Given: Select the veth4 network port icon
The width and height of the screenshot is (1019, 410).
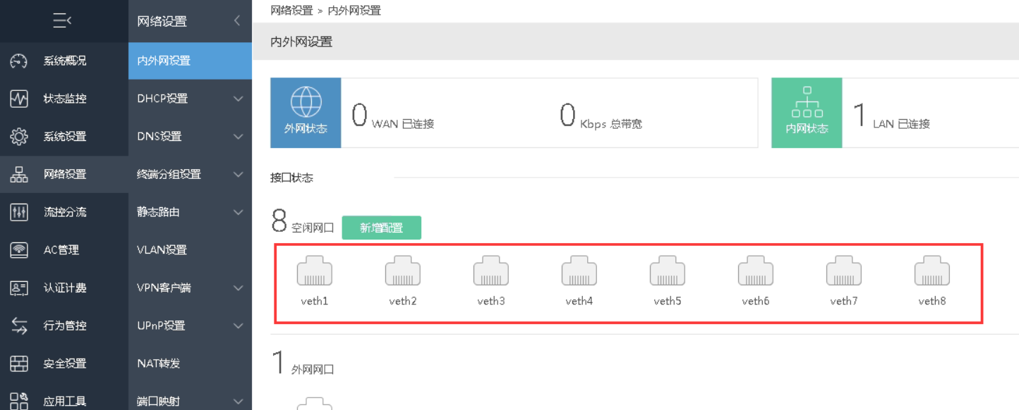Looking at the screenshot, I should click(x=579, y=271).
